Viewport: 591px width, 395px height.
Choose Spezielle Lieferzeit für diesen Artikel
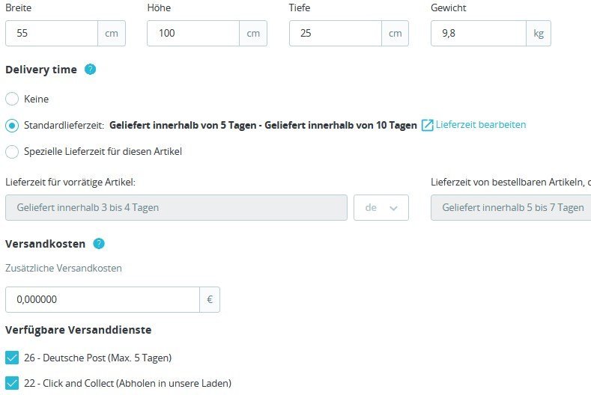[12, 152]
